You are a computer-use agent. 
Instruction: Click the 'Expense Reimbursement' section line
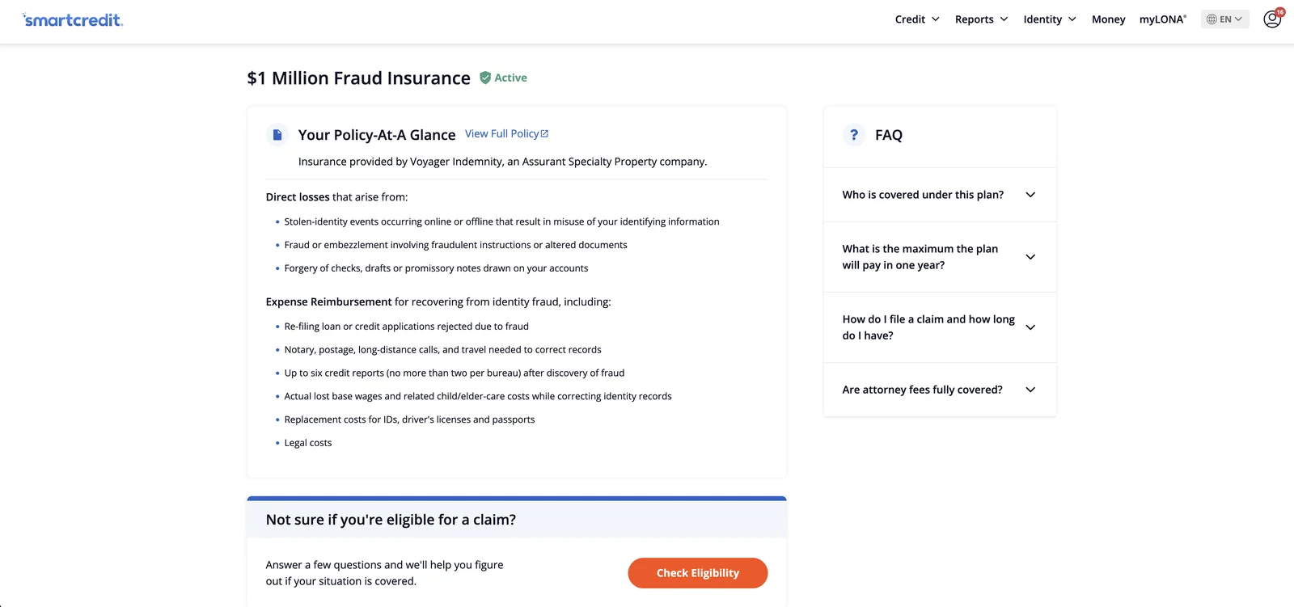tap(438, 302)
